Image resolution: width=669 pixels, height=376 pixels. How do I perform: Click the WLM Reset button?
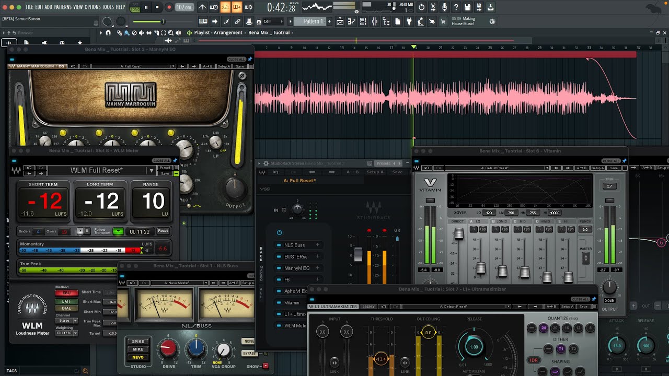[163, 231]
